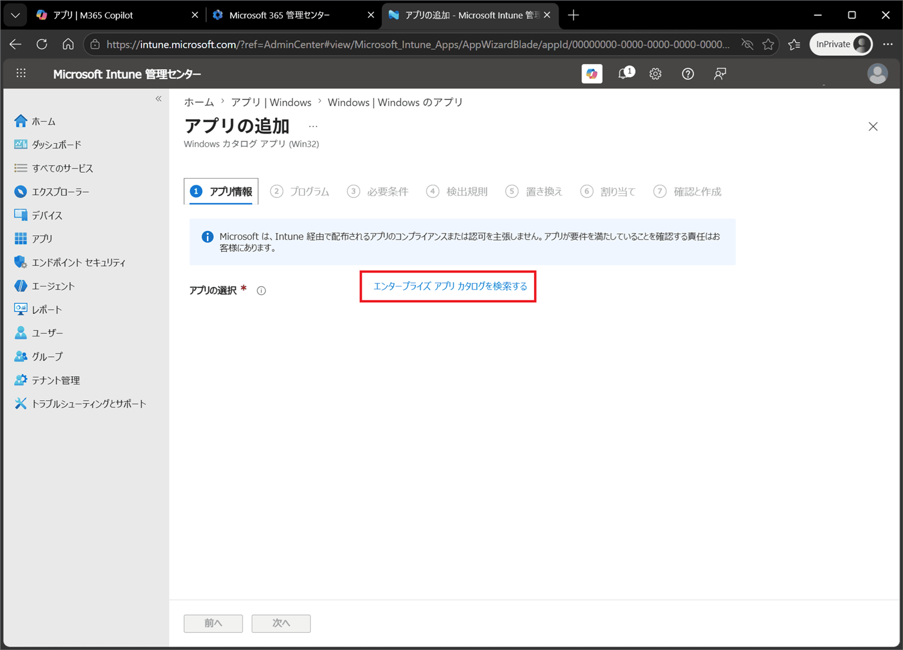Open the account avatar in Intune header
Screen dimensions: 903x650
coord(877,73)
